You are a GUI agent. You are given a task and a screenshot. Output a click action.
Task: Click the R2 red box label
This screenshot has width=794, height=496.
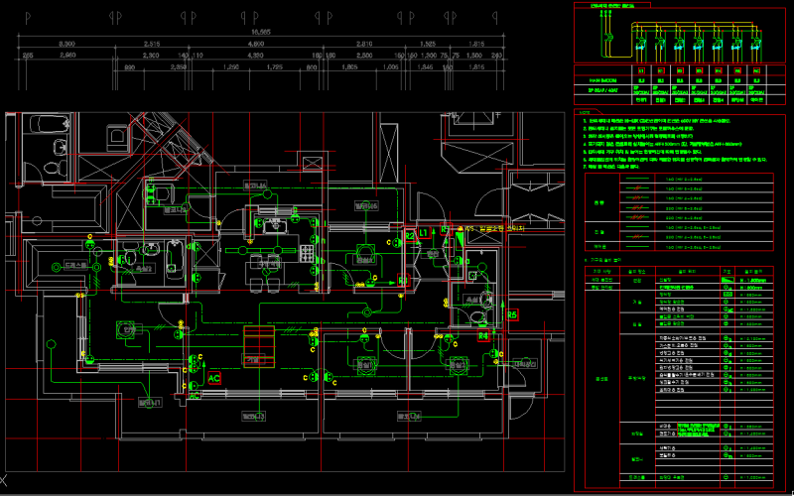pyautogui.click(x=409, y=236)
